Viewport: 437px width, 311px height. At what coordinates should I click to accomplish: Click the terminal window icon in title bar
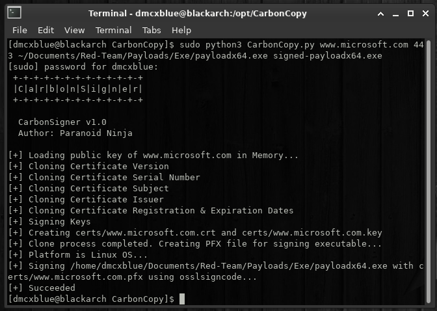(x=14, y=13)
